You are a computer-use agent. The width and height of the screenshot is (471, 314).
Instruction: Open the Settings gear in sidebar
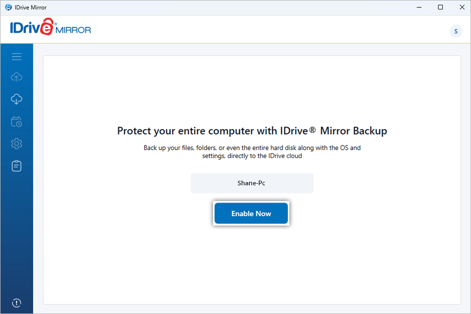(x=16, y=143)
